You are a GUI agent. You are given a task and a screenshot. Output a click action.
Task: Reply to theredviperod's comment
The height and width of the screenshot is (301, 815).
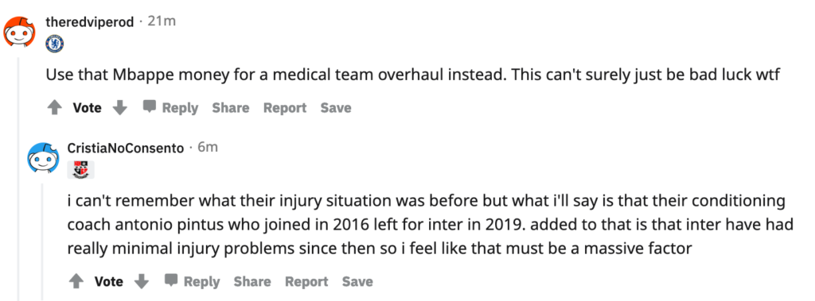click(x=171, y=108)
